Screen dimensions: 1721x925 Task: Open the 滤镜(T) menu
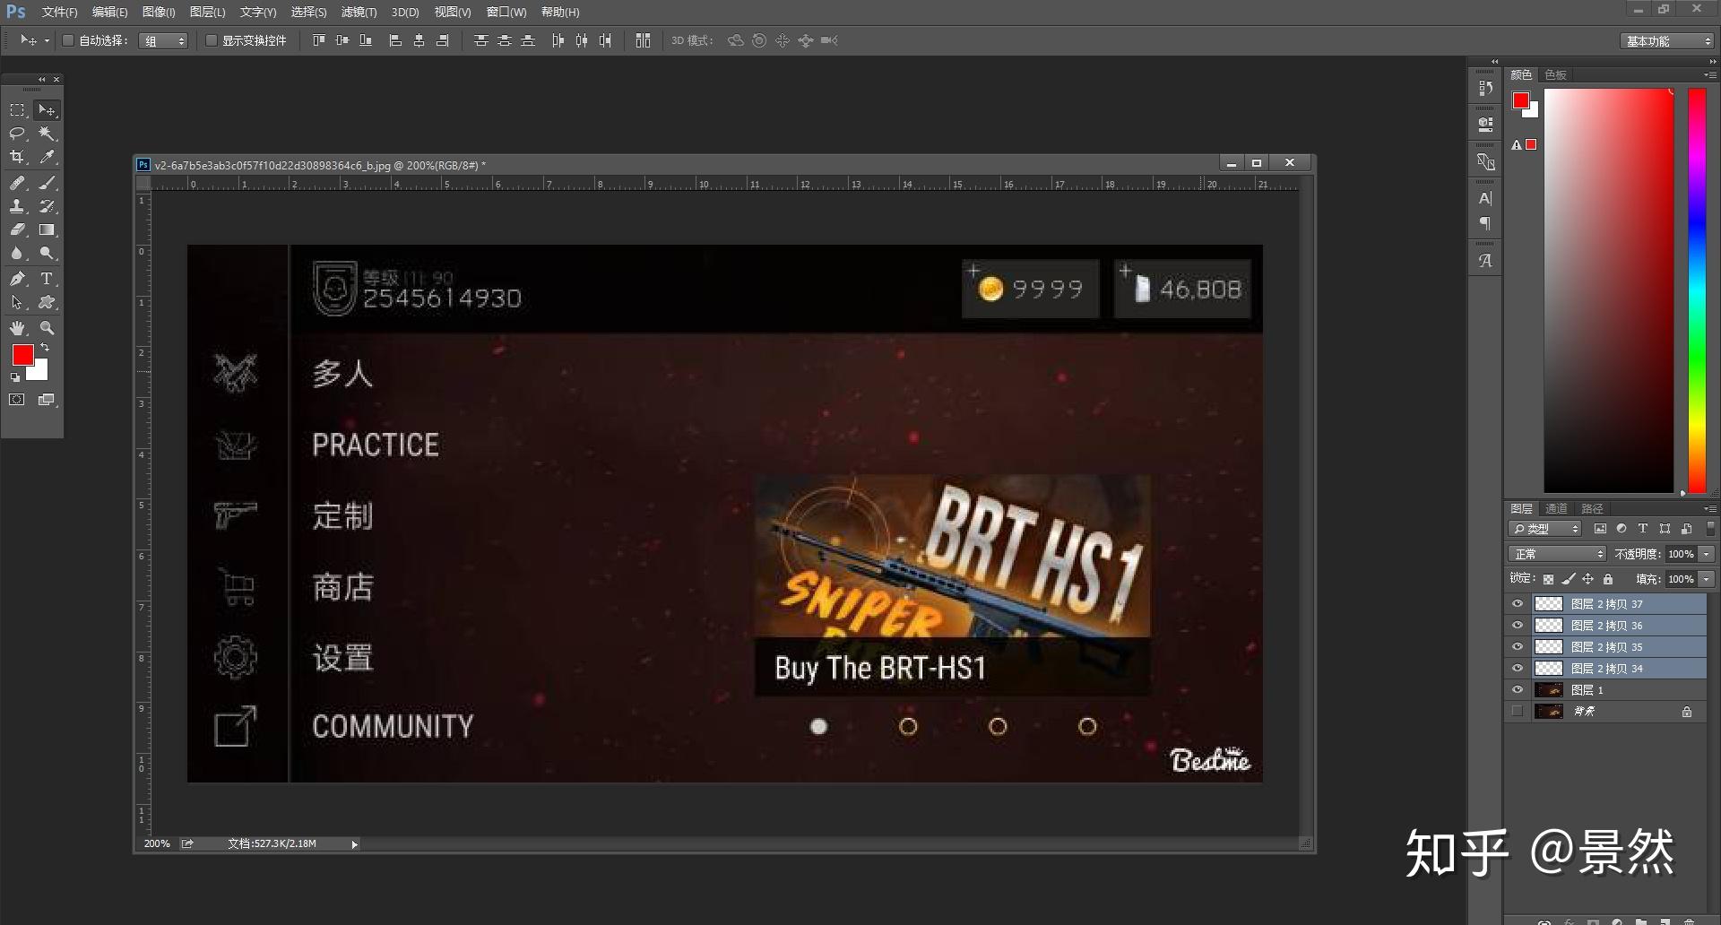(x=359, y=13)
